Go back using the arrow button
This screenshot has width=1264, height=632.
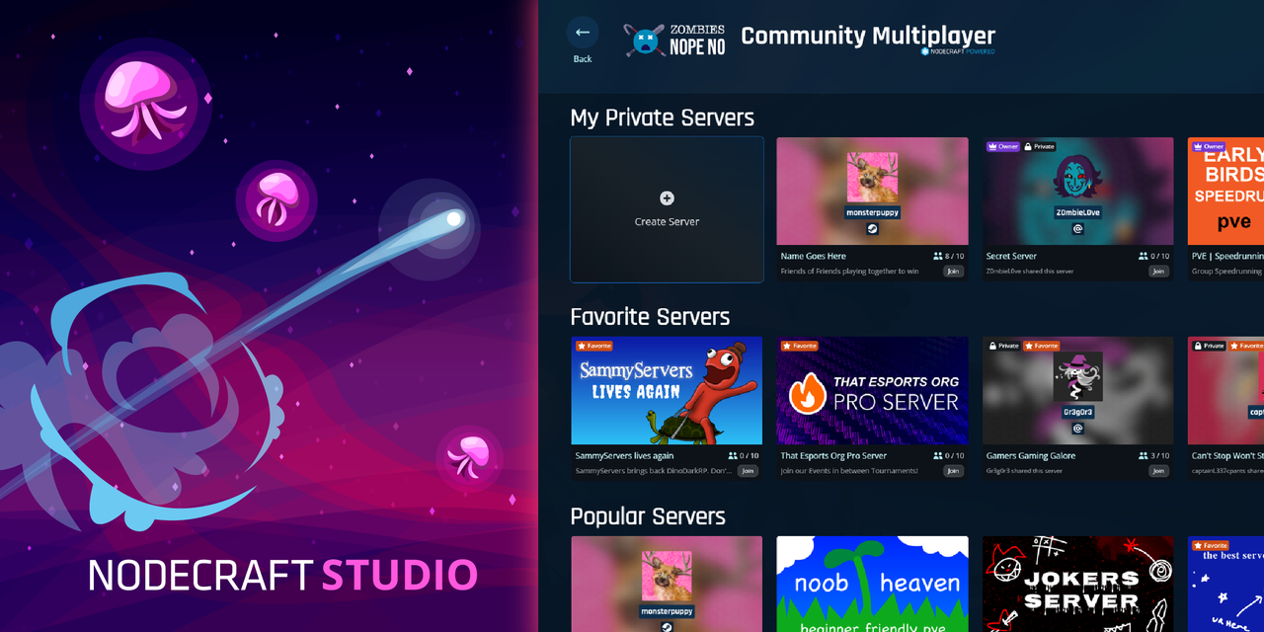pos(583,33)
